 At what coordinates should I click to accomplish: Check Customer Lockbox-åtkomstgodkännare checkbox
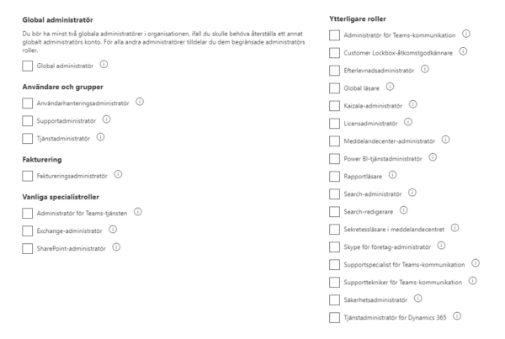(335, 52)
